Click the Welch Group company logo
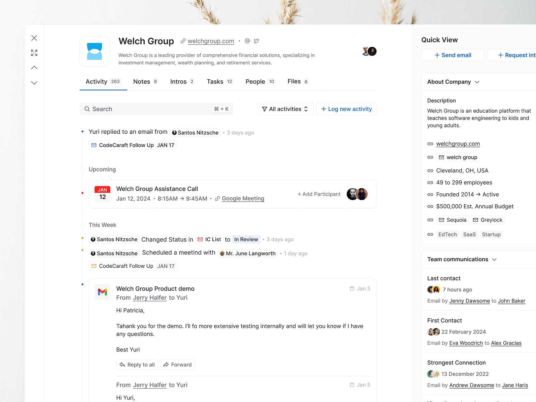Screen dimensions: 536x402 click(95, 51)
